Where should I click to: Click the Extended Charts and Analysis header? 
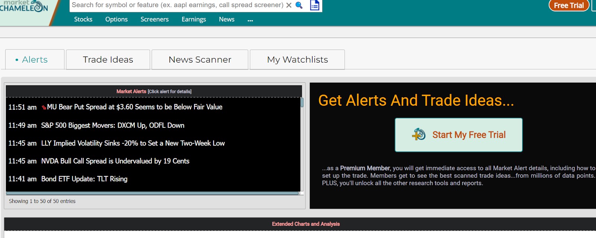(306, 224)
